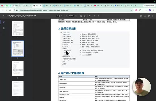Click the `lock.md` table cell
The image size is (156, 101).
pos(76,97)
